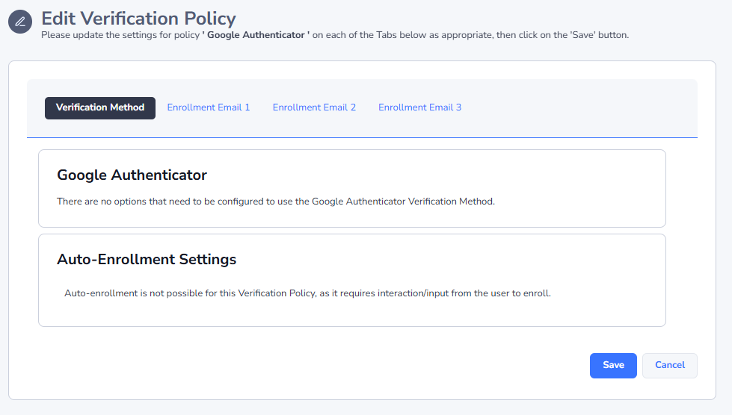Click the 'Auto-enrollment is not possible' message

[307, 293]
